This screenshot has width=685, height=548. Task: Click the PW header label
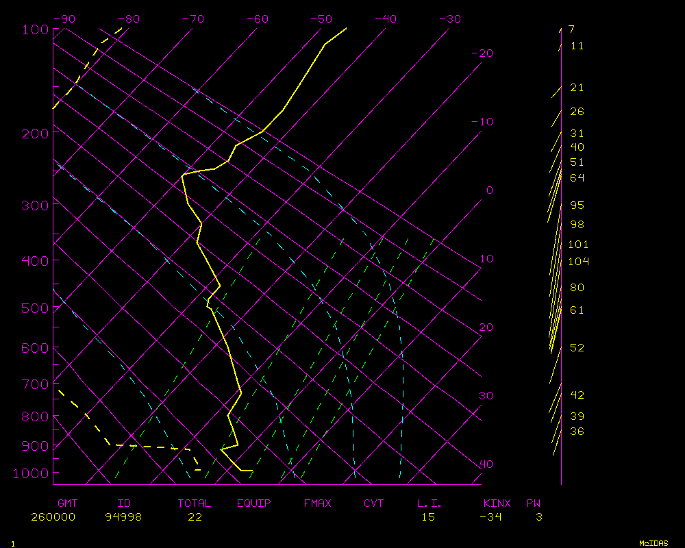[x=534, y=503]
